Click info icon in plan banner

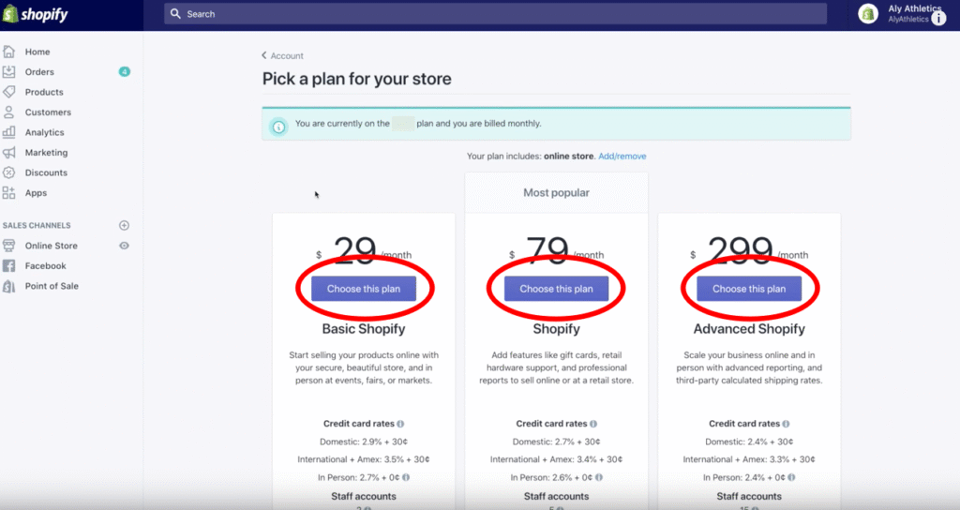coord(278,127)
